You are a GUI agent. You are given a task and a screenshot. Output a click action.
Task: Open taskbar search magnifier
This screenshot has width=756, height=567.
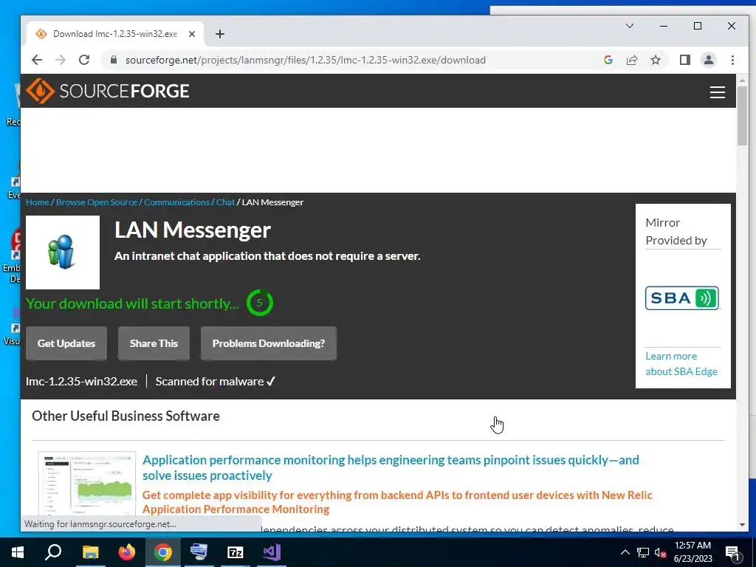(53, 552)
